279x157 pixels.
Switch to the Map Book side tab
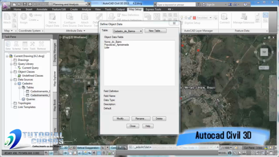[x=54, y=105]
